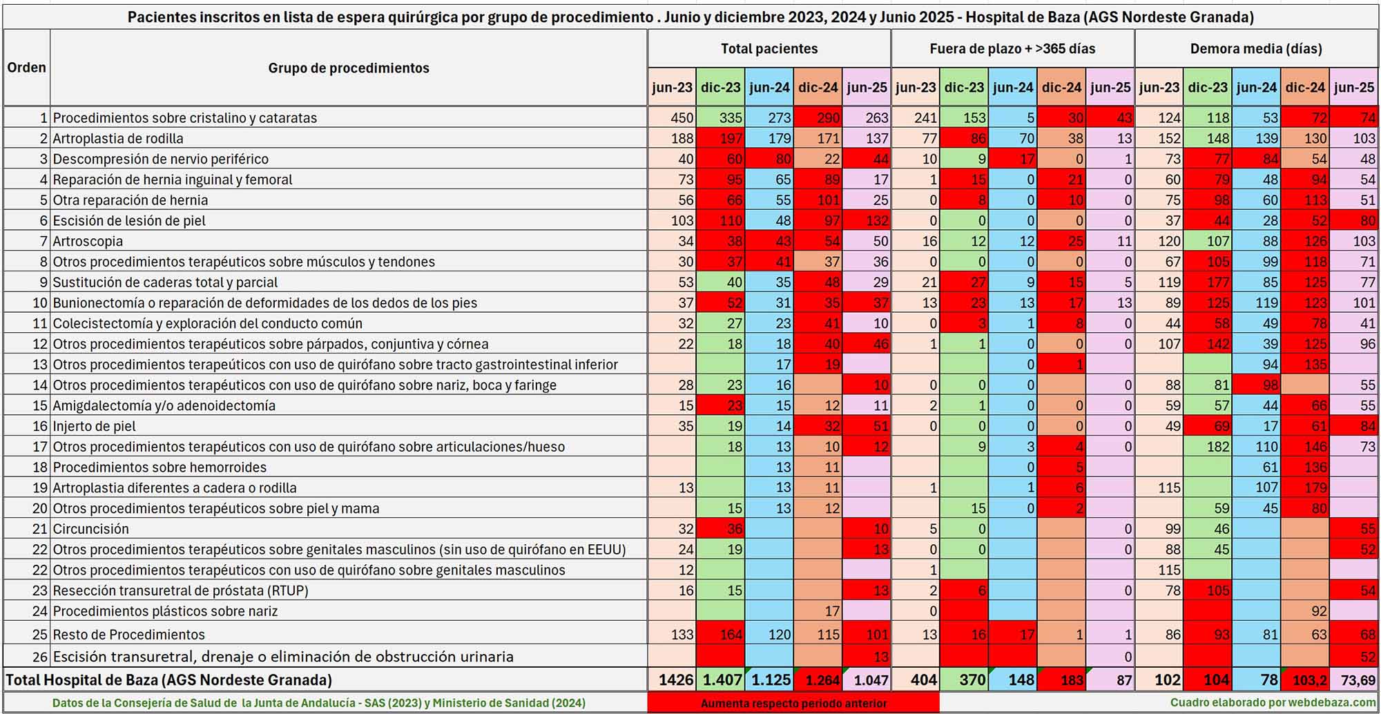Click the "Fuera de plazo + >365 días" header
The width and height of the screenshot is (1381, 714).
tap(1012, 48)
